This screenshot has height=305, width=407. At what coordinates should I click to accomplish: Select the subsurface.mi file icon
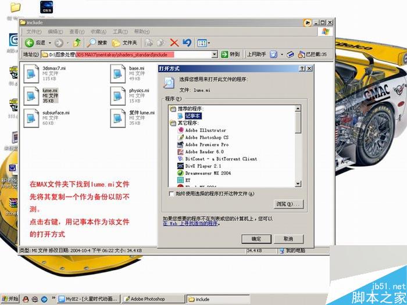pos(31,119)
